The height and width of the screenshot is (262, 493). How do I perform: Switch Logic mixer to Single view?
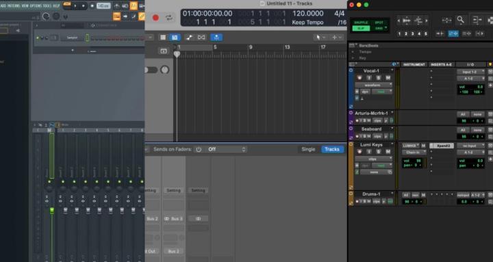coord(308,149)
